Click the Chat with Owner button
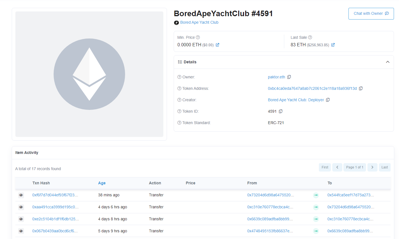Image resolution: width=399 pixels, height=239 pixels. [x=371, y=14]
